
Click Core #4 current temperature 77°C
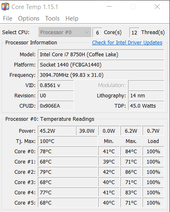click(68, 193)
